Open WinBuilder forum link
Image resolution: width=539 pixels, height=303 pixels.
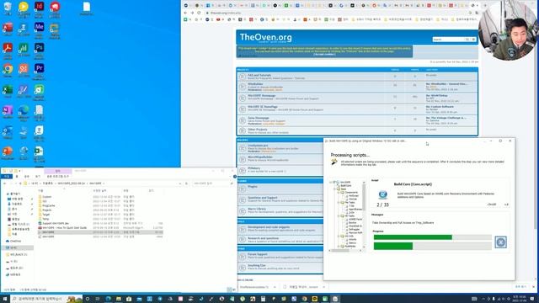point(255,84)
